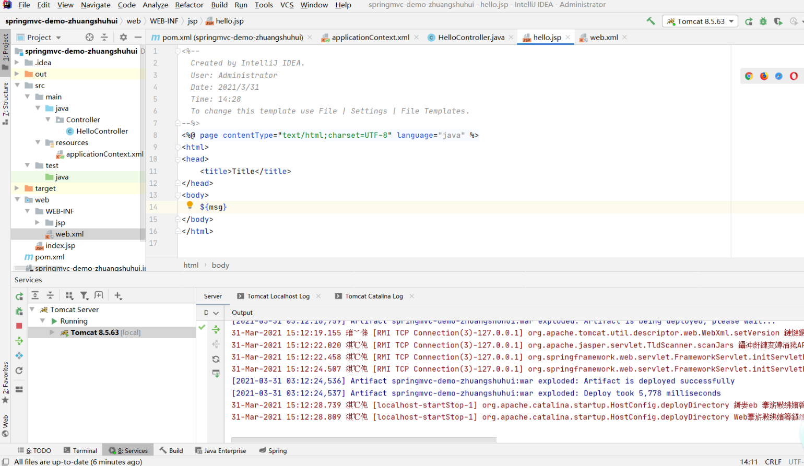Image resolution: width=804 pixels, height=466 pixels.
Task: Click the Add service plus icon
Action: click(x=118, y=296)
